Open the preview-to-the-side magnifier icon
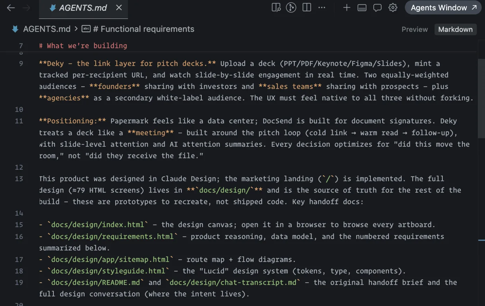 click(276, 8)
